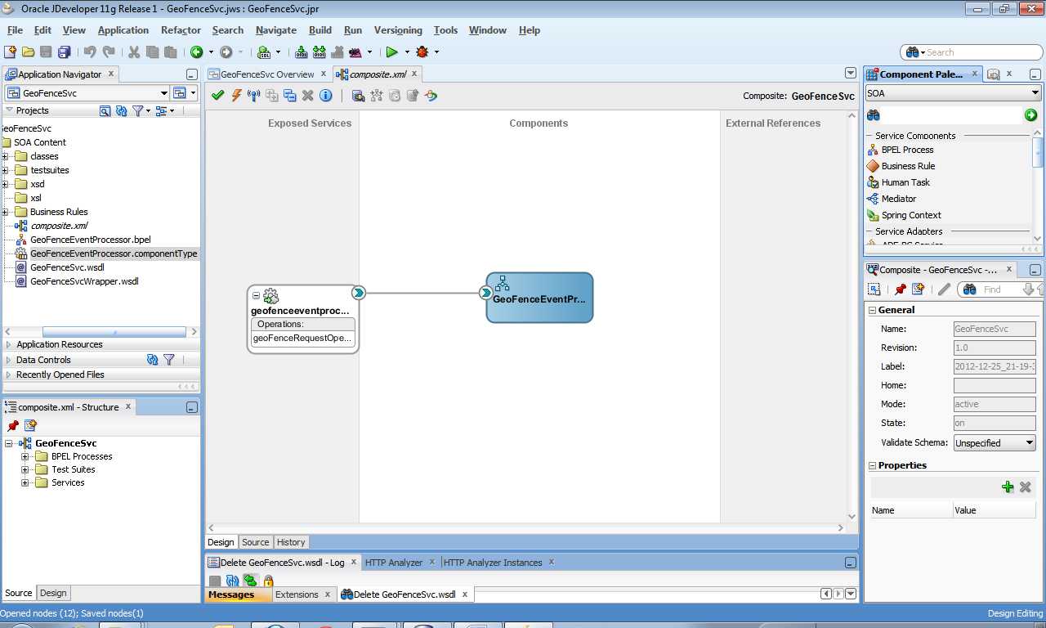Click the Delete X icon in composite toolbar
The width and height of the screenshot is (1046, 628).
[x=308, y=96]
